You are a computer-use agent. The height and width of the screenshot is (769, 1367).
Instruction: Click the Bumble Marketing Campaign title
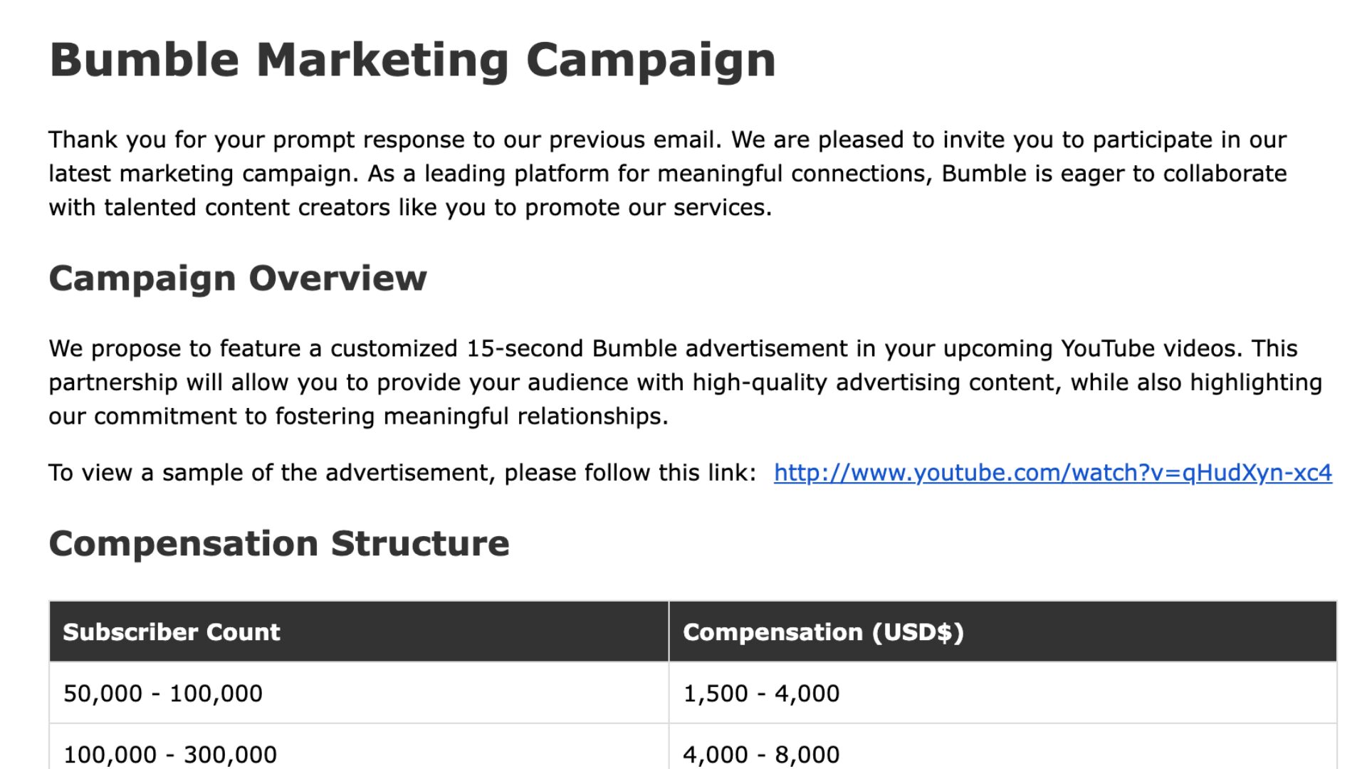tap(412, 60)
